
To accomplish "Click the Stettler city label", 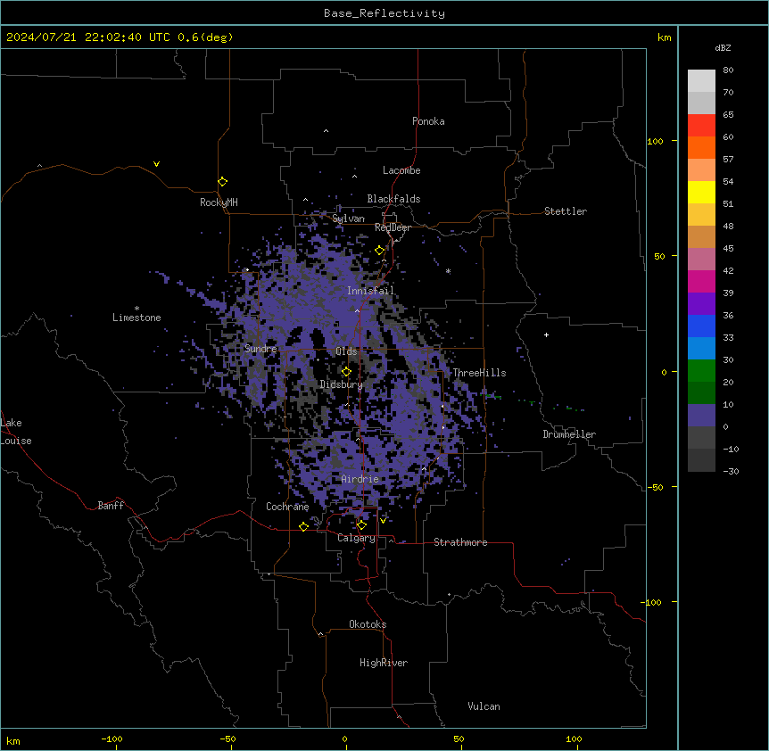I will (566, 211).
